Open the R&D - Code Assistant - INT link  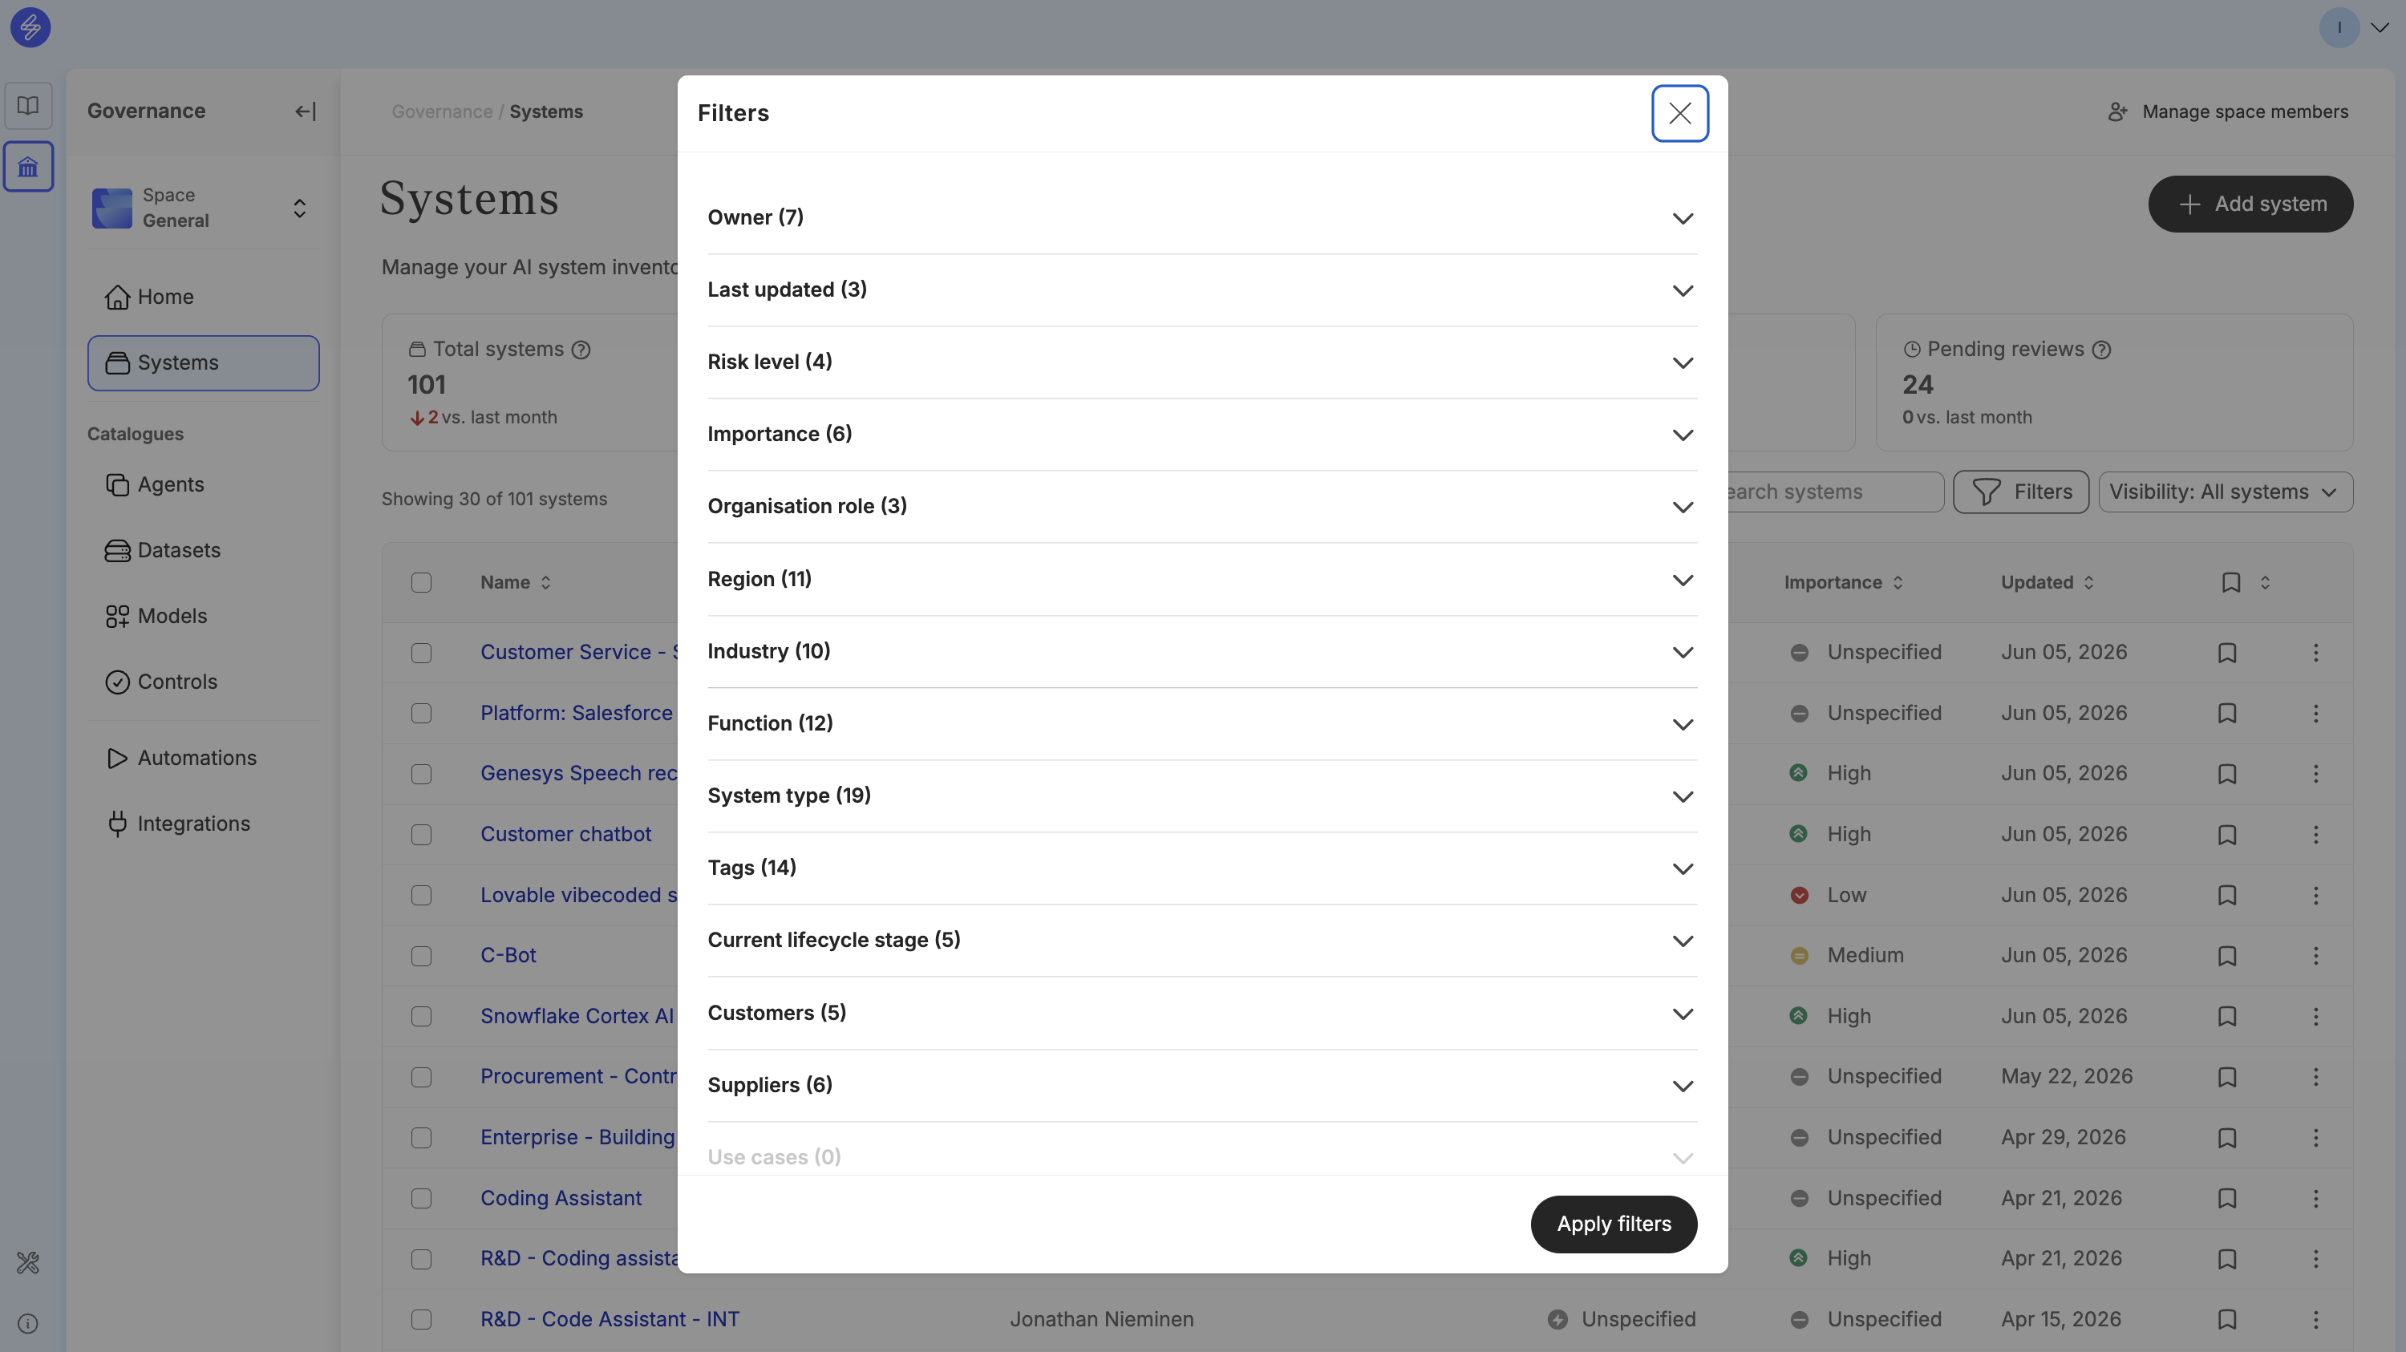coord(610,1320)
